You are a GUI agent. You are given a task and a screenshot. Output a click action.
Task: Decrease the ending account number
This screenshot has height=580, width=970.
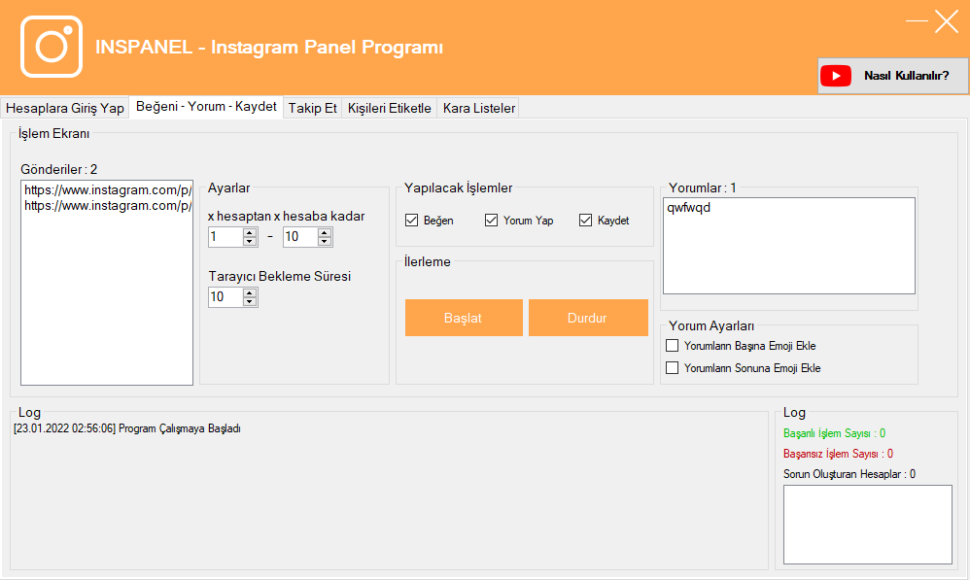(x=325, y=241)
